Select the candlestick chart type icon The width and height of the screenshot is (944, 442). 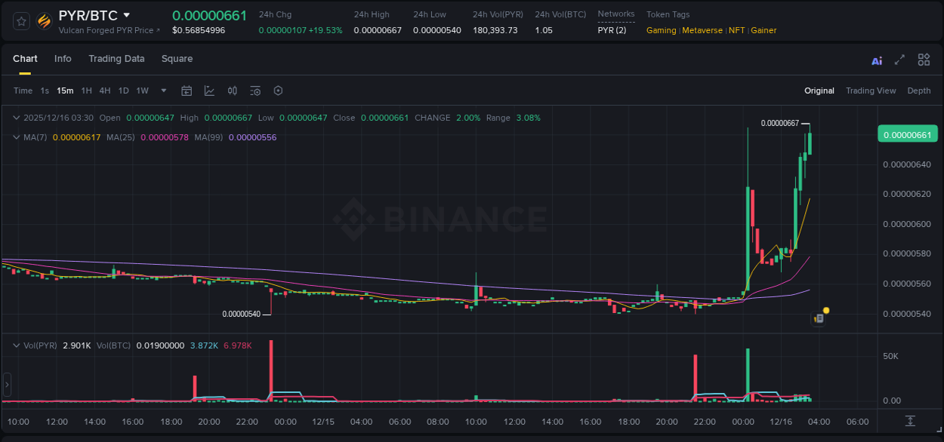(x=232, y=91)
